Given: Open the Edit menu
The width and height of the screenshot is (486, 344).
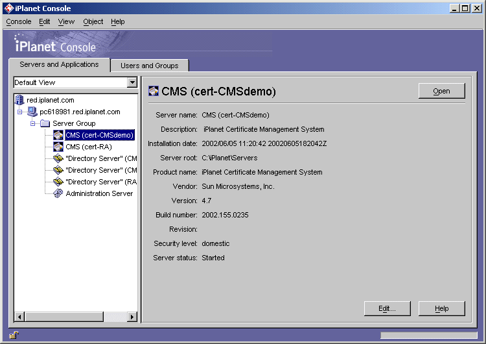Looking at the screenshot, I should pyautogui.click(x=44, y=21).
